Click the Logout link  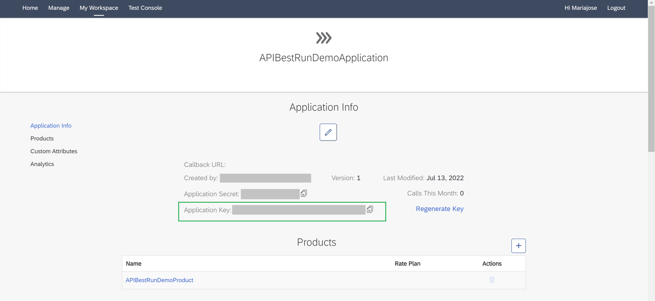pyautogui.click(x=616, y=8)
